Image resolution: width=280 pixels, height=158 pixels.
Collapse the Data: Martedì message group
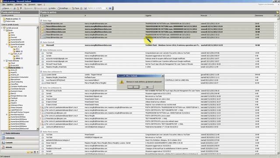[x=41, y=42]
